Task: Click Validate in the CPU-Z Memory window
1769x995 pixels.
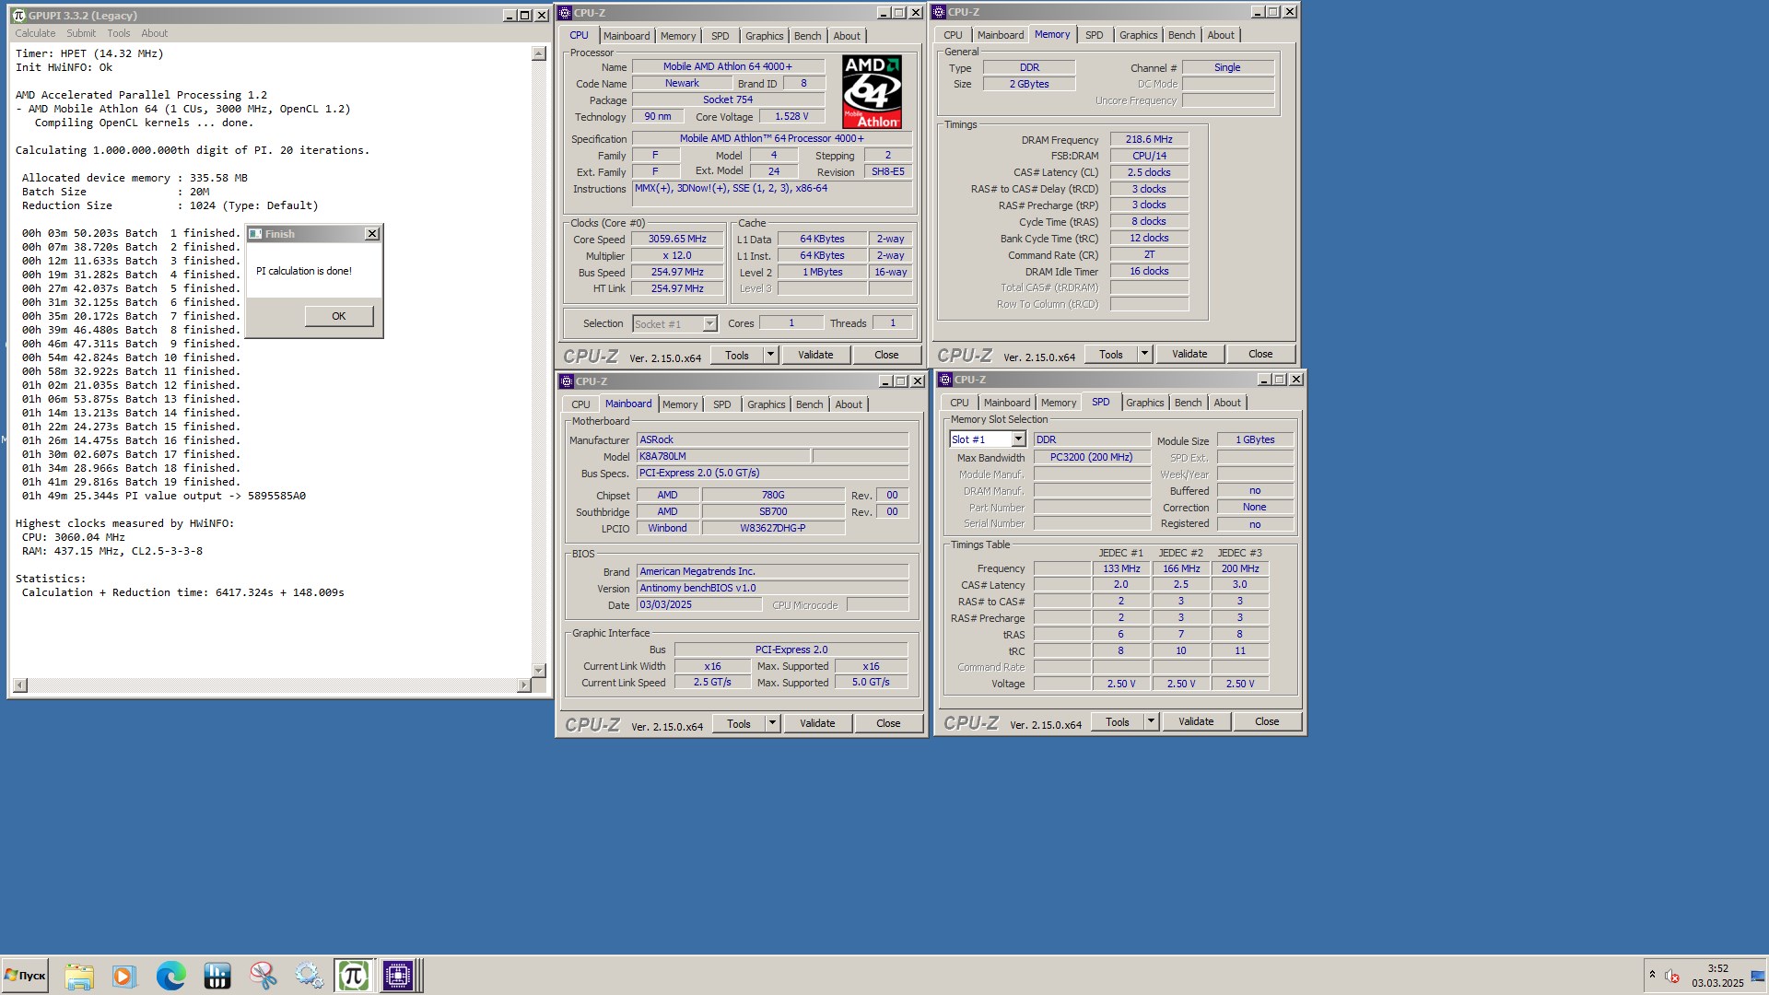Action: (1189, 354)
